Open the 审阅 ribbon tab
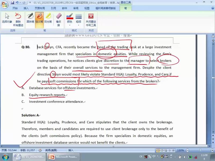This screenshot has width=215, height=161. [x=76, y=8]
